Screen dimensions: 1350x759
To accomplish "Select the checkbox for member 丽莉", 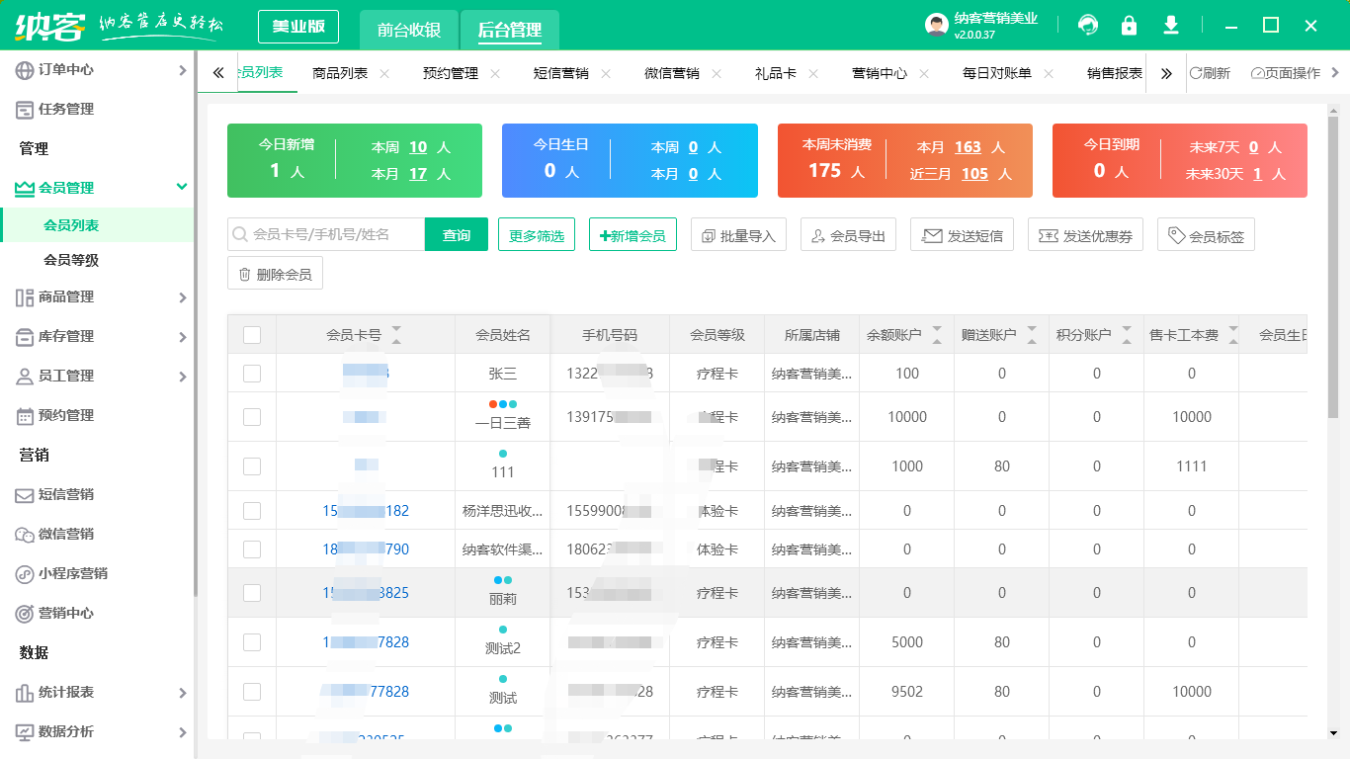I will [x=251, y=593].
